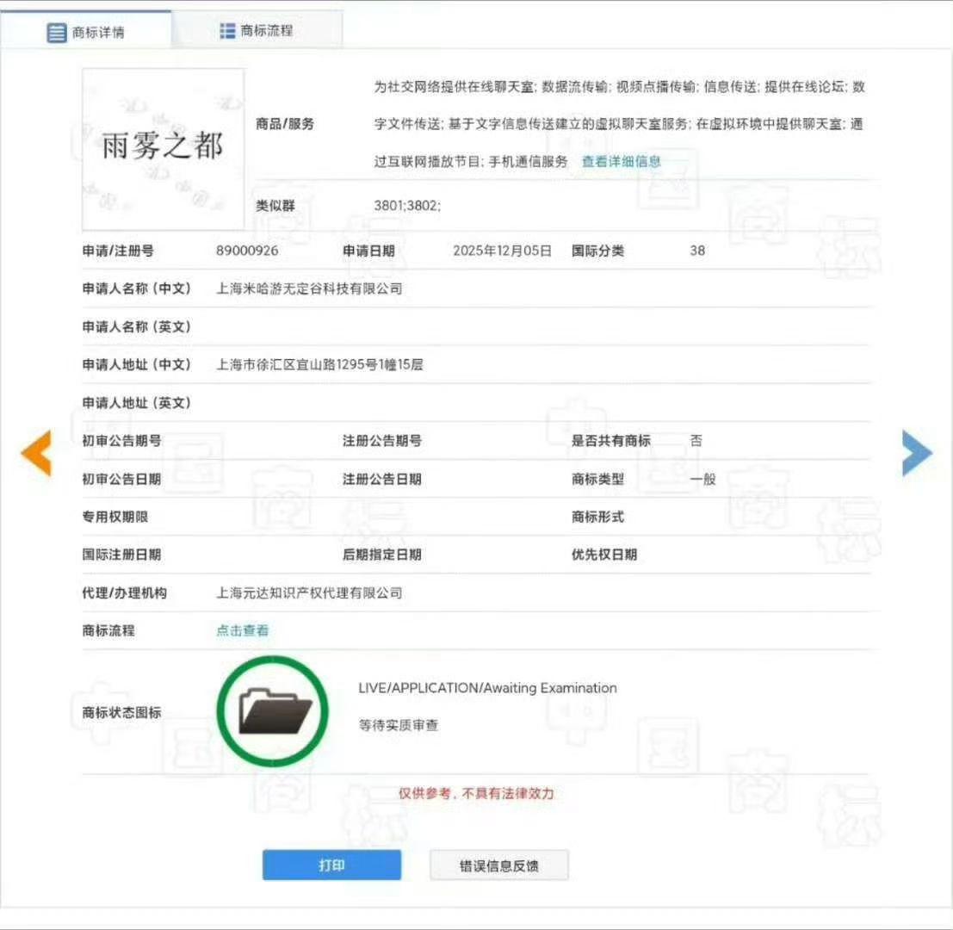Click agency name 上海元达知识产权代理有限公司

[x=309, y=593]
